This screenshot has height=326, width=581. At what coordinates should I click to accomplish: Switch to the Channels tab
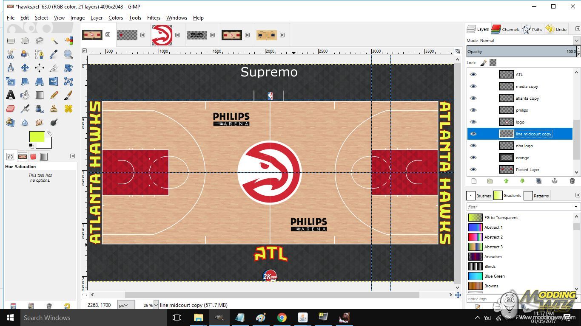[x=506, y=29]
